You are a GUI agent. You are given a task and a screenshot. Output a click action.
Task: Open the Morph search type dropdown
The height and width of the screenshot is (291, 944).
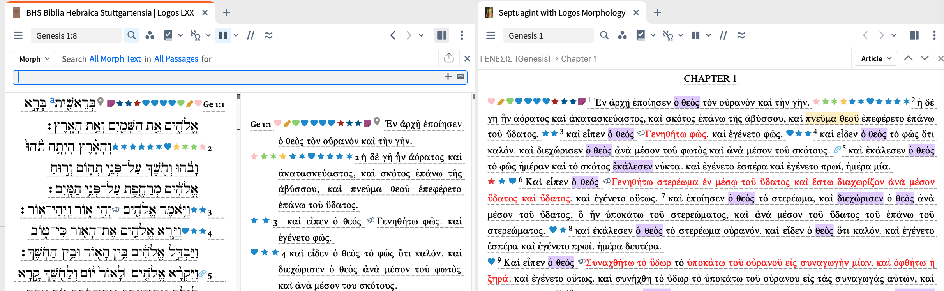(x=34, y=59)
